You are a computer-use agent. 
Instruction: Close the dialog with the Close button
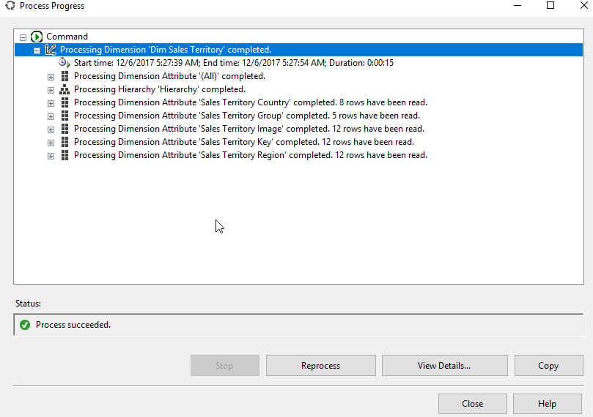tap(472, 404)
